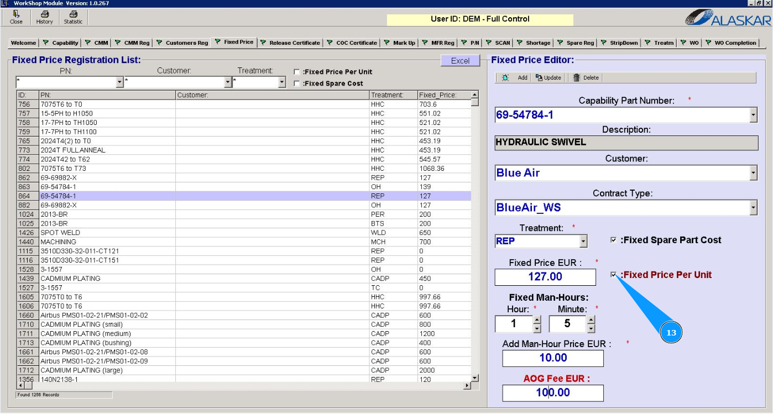Screen dimensions: 773x414
Task: Toggle Fixed Price Per Unit filter checkbox
Action: point(297,72)
